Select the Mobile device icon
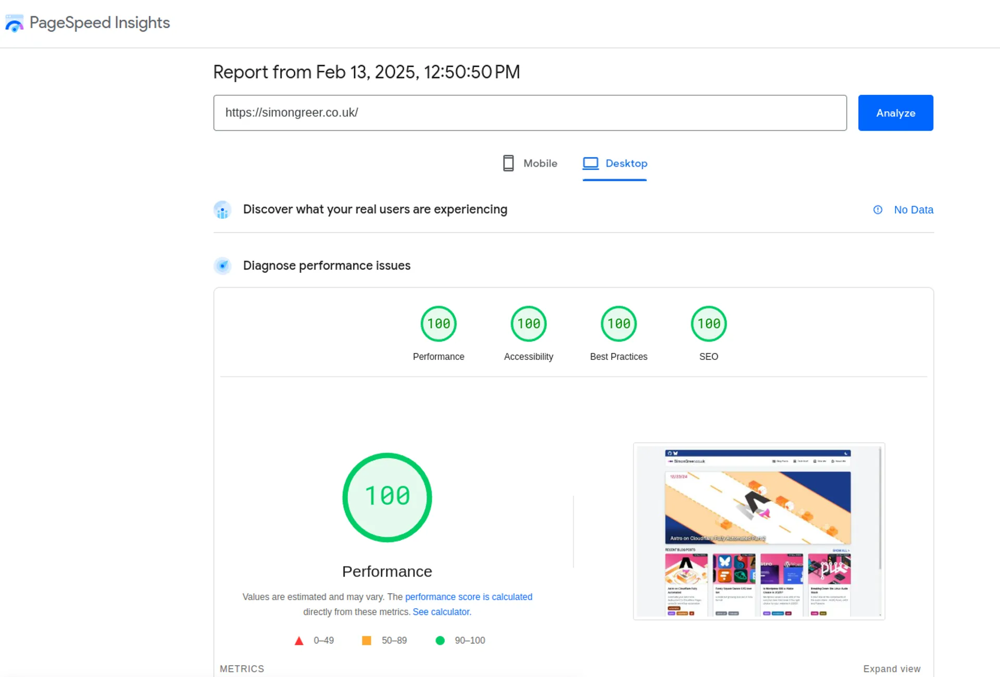1000x677 pixels. pyautogui.click(x=508, y=163)
